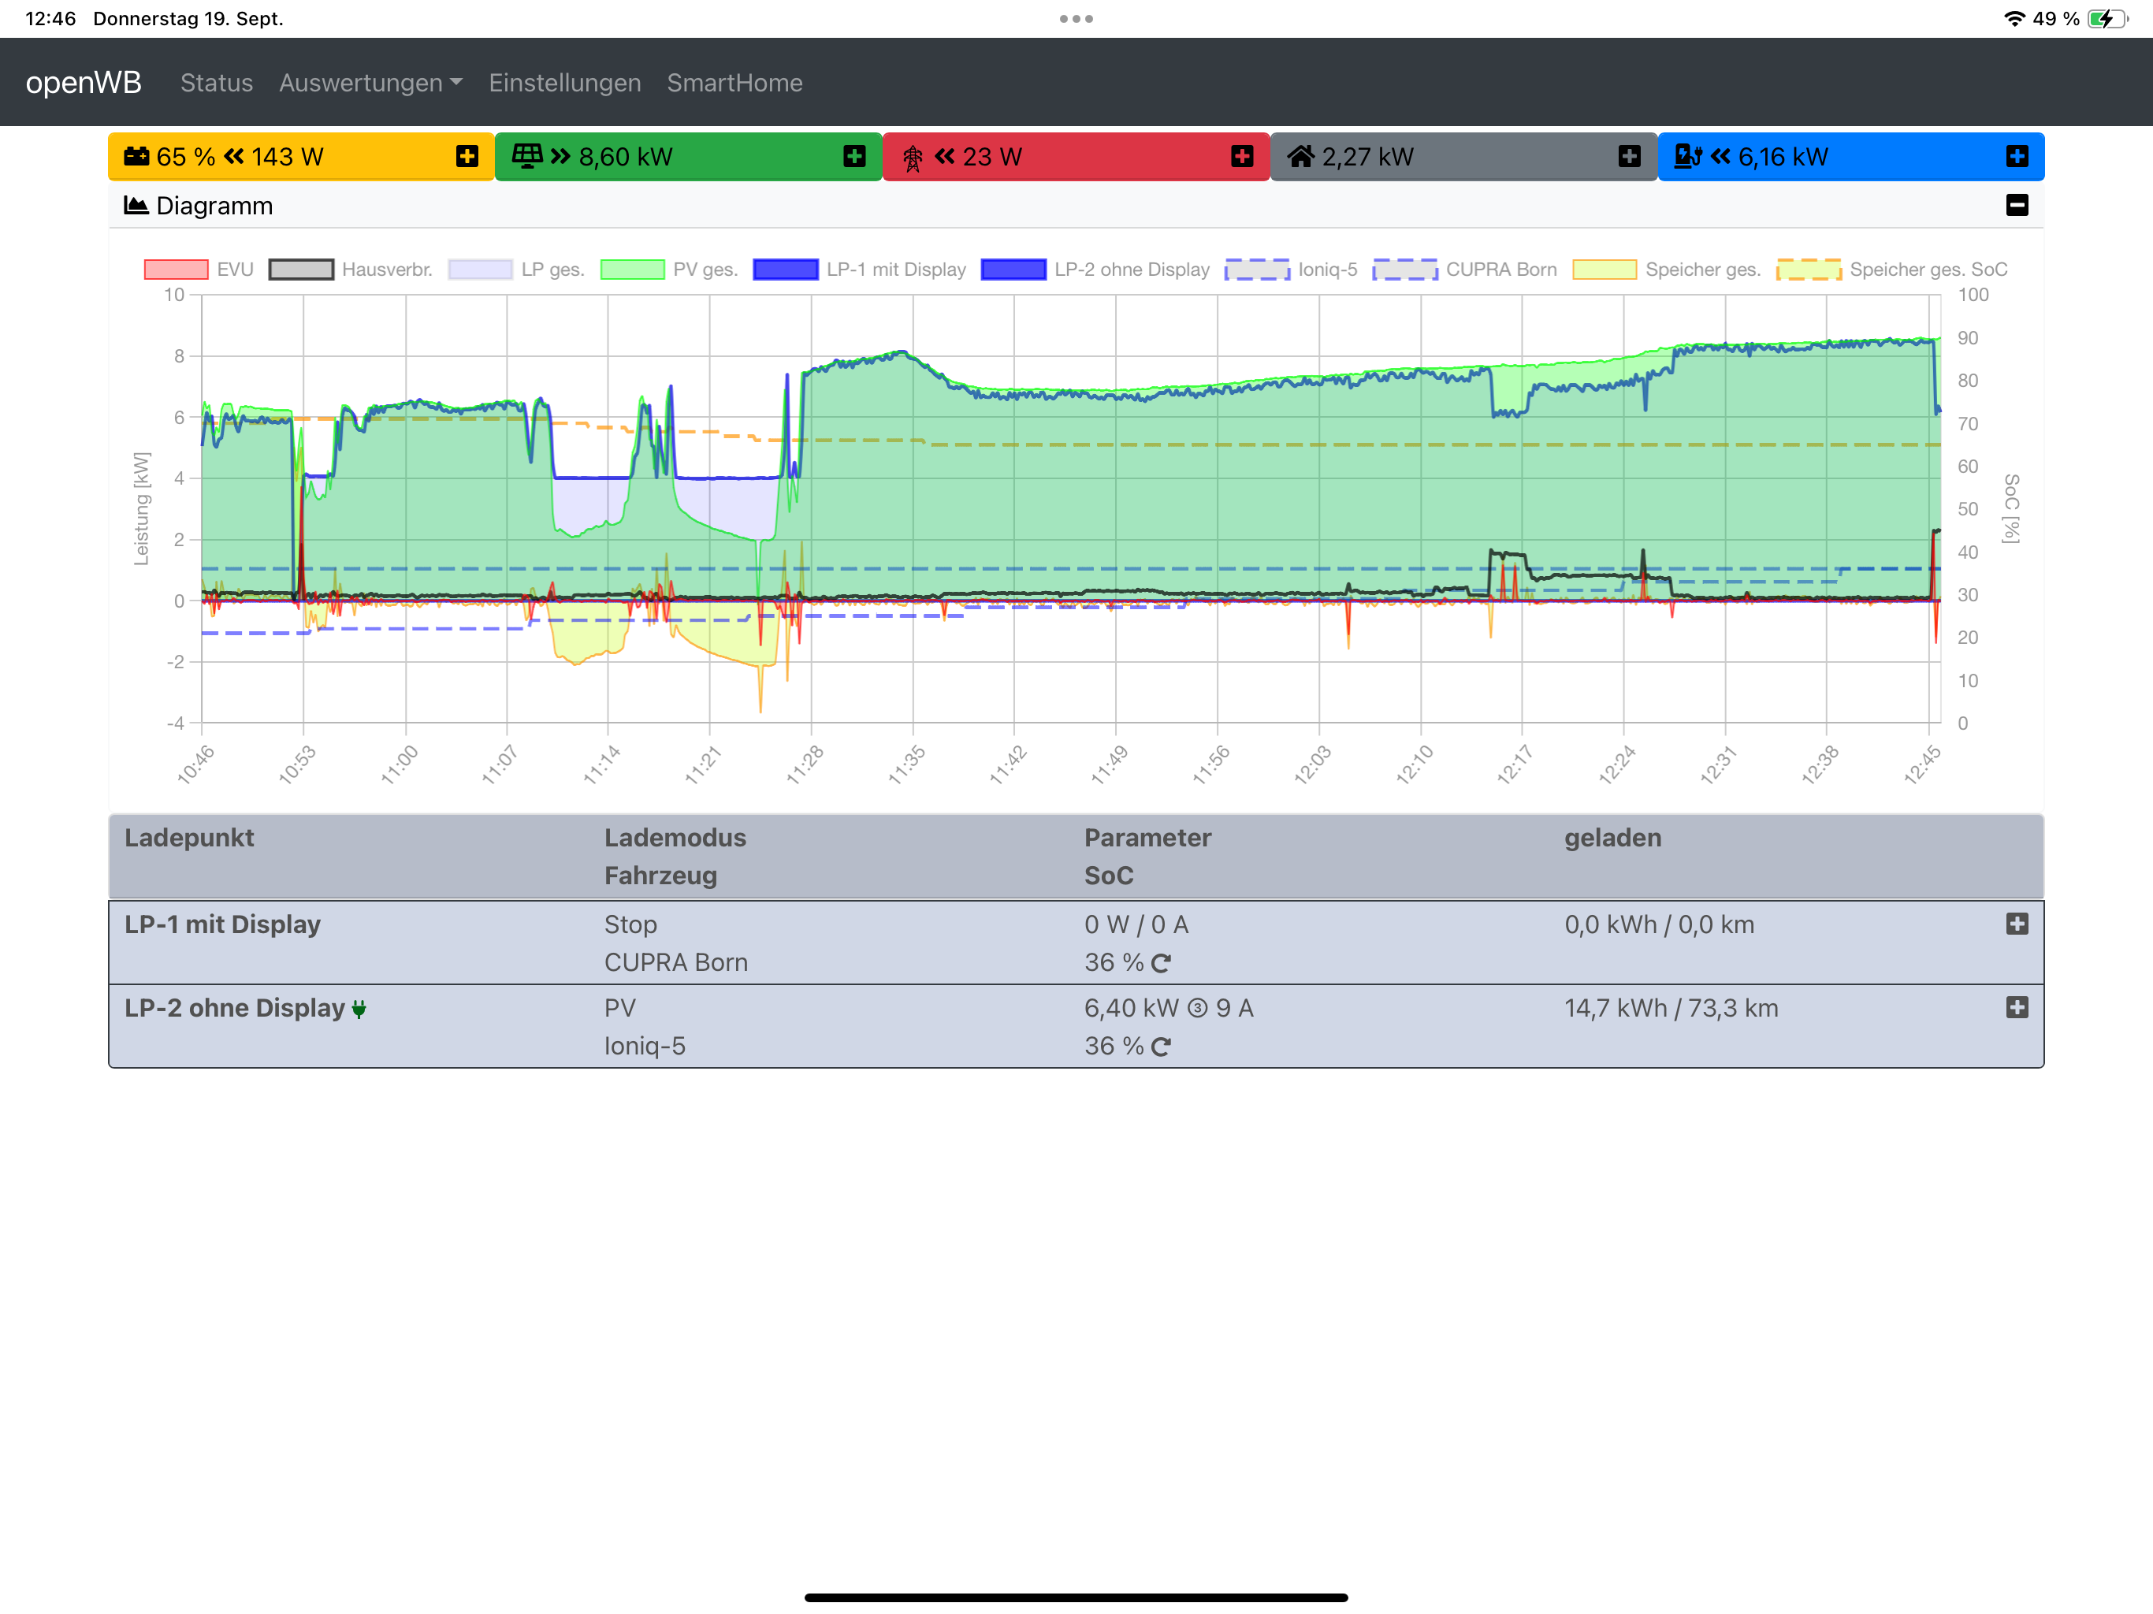Open the Einstellungen menu item
Viewport: 2153px width, 1614px height.
[x=564, y=83]
